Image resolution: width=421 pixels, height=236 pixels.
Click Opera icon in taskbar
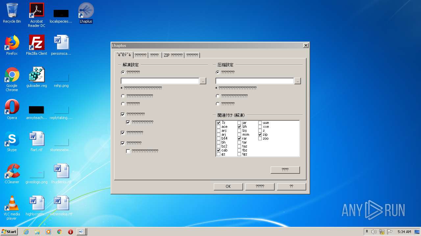pyautogui.click(x=70, y=232)
